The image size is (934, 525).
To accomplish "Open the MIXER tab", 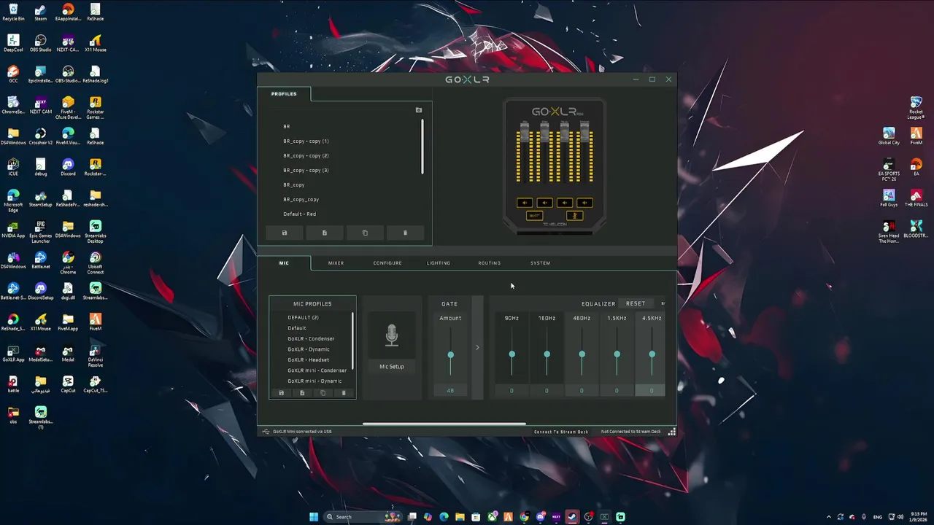I will [x=336, y=262].
